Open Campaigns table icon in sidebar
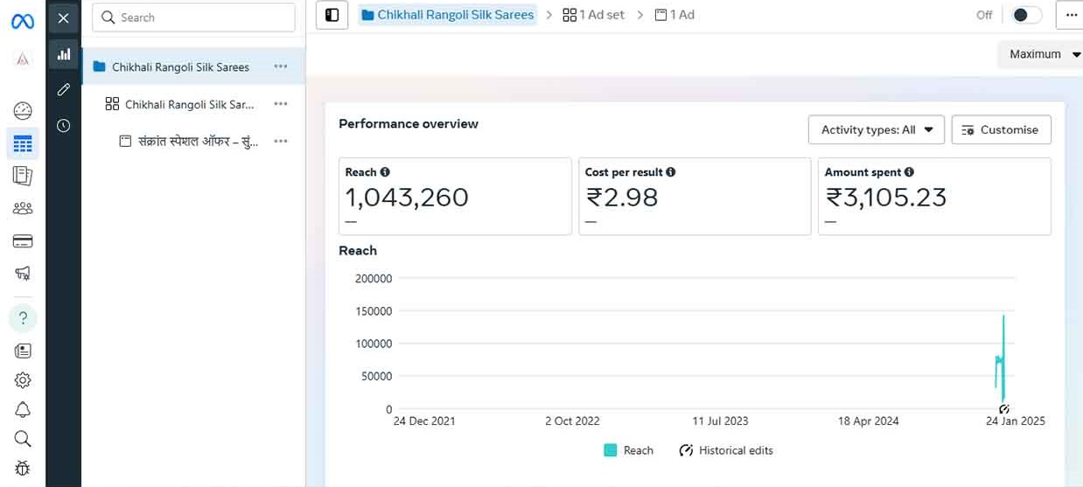This screenshot has width=1083, height=487. pyautogui.click(x=23, y=144)
